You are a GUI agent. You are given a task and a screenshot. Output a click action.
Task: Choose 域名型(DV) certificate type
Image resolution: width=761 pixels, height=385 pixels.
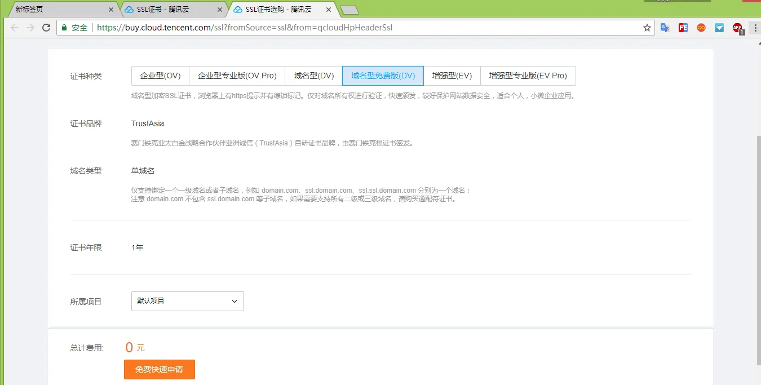click(x=314, y=76)
